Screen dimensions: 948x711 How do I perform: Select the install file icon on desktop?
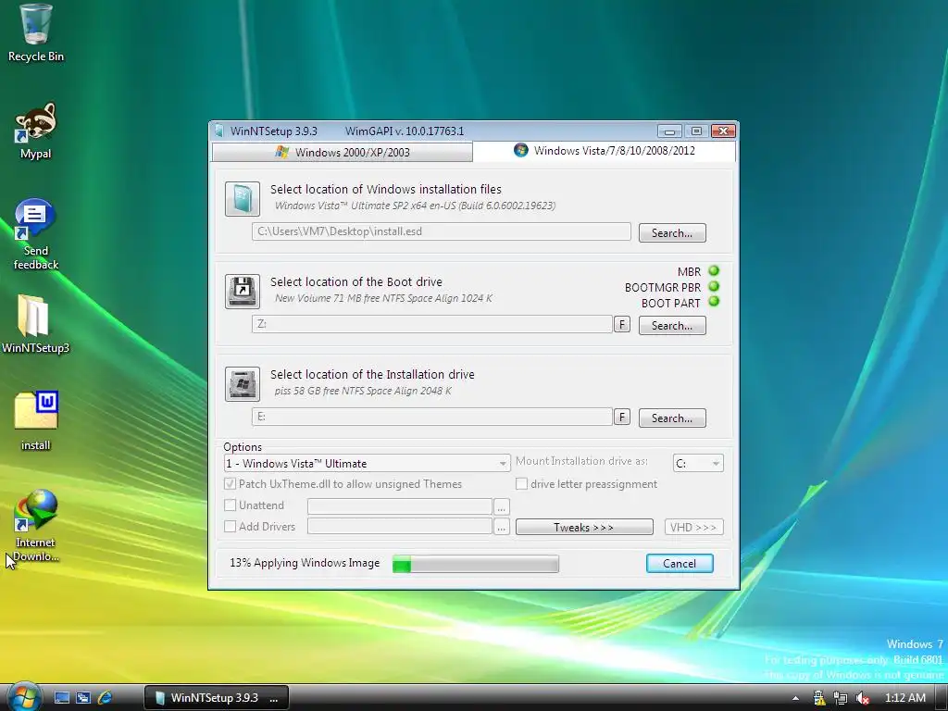point(36,420)
